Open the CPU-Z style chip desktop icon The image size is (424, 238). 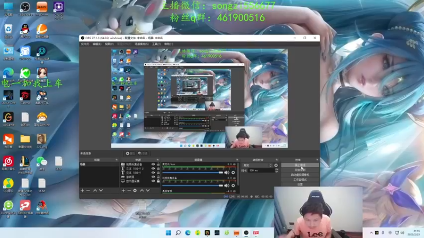(x=58, y=10)
